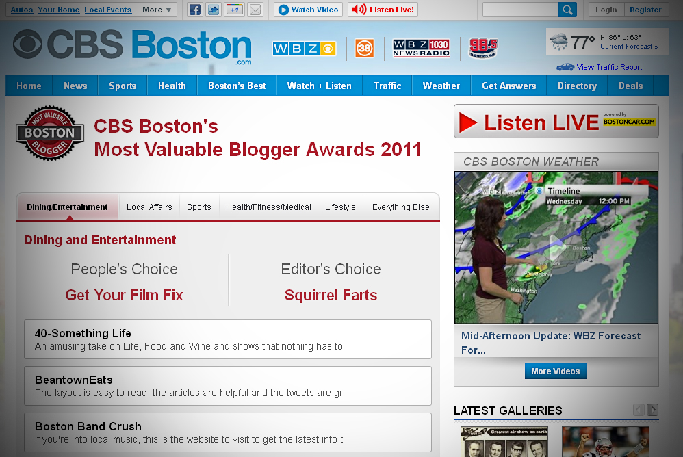Click the Listen Live! top button
Screen dimensions: 683x457
click(x=383, y=10)
